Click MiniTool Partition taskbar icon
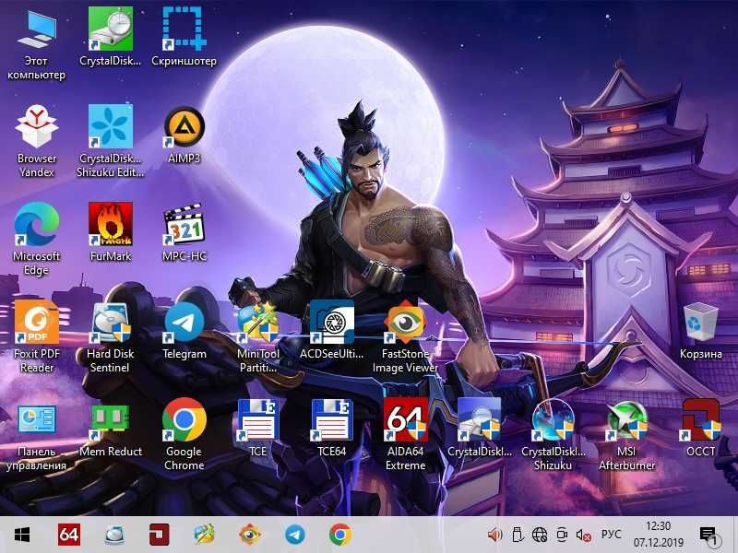Screen dimensions: 738x553 point(205,535)
